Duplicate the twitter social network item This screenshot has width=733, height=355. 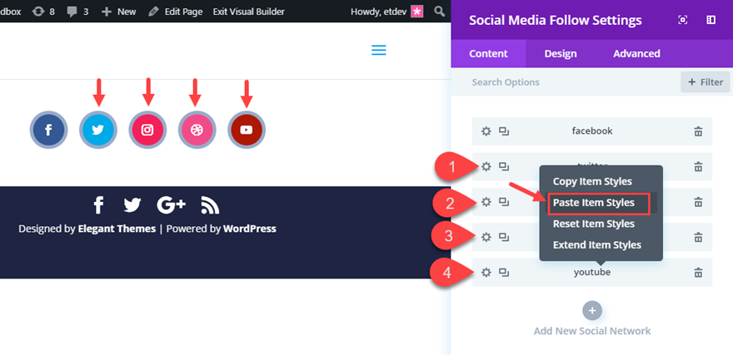point(503,166)
